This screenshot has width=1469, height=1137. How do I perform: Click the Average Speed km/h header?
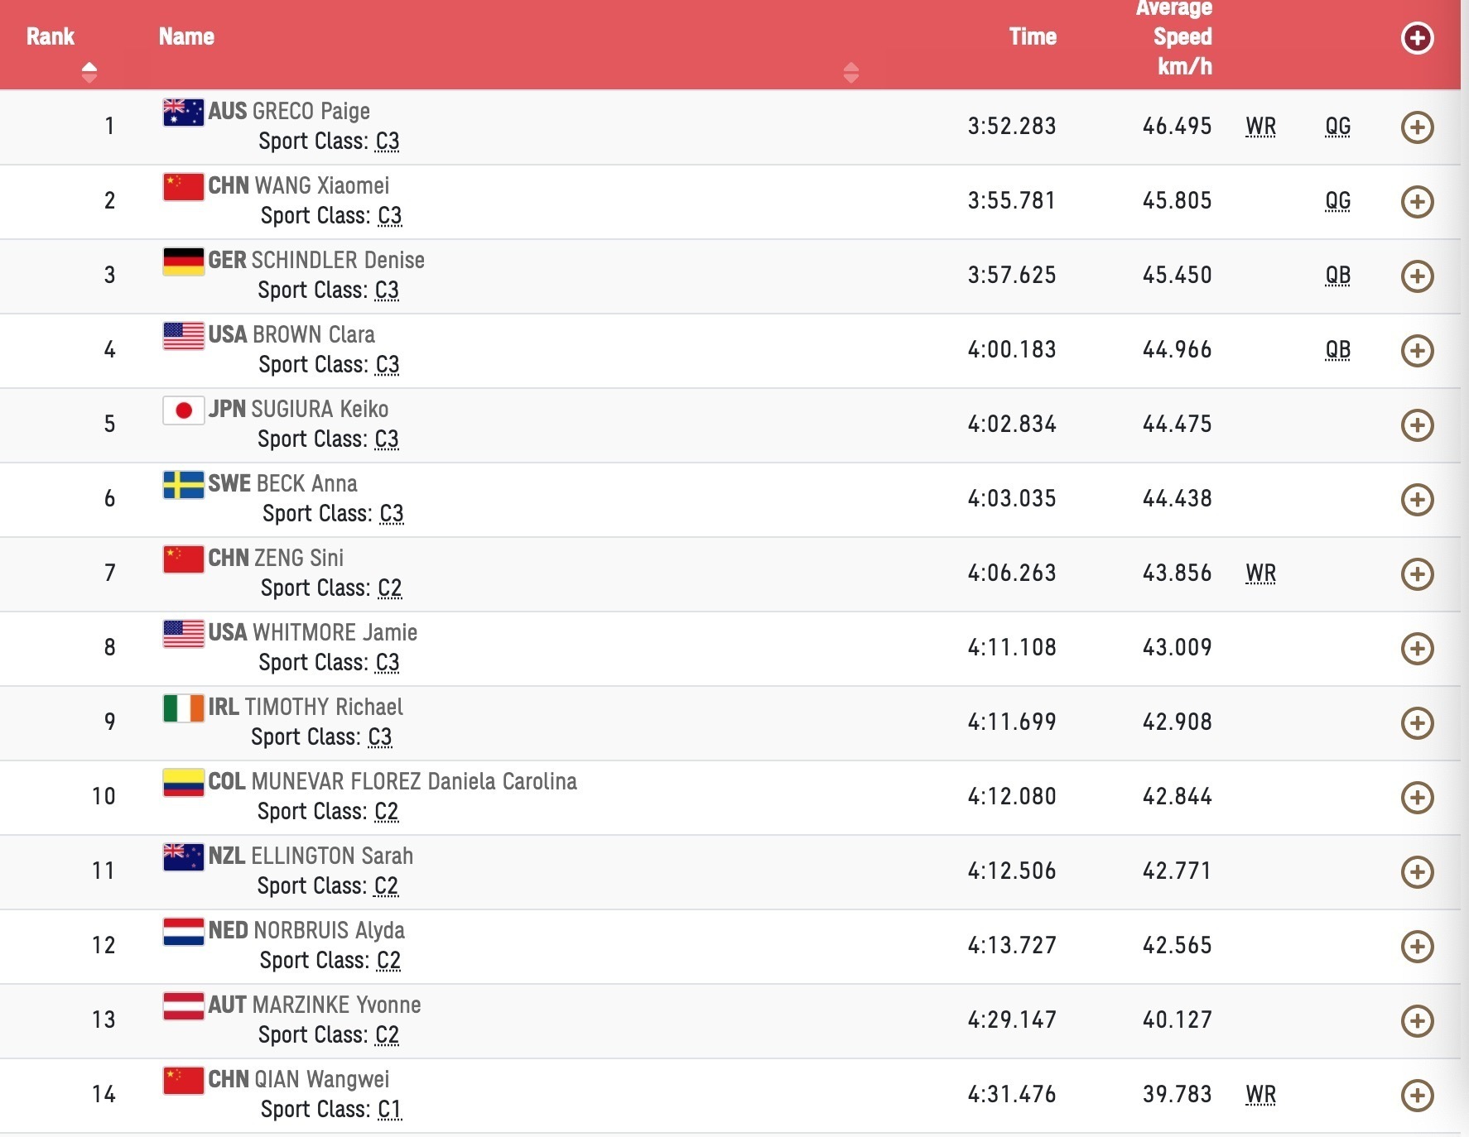1174,37
